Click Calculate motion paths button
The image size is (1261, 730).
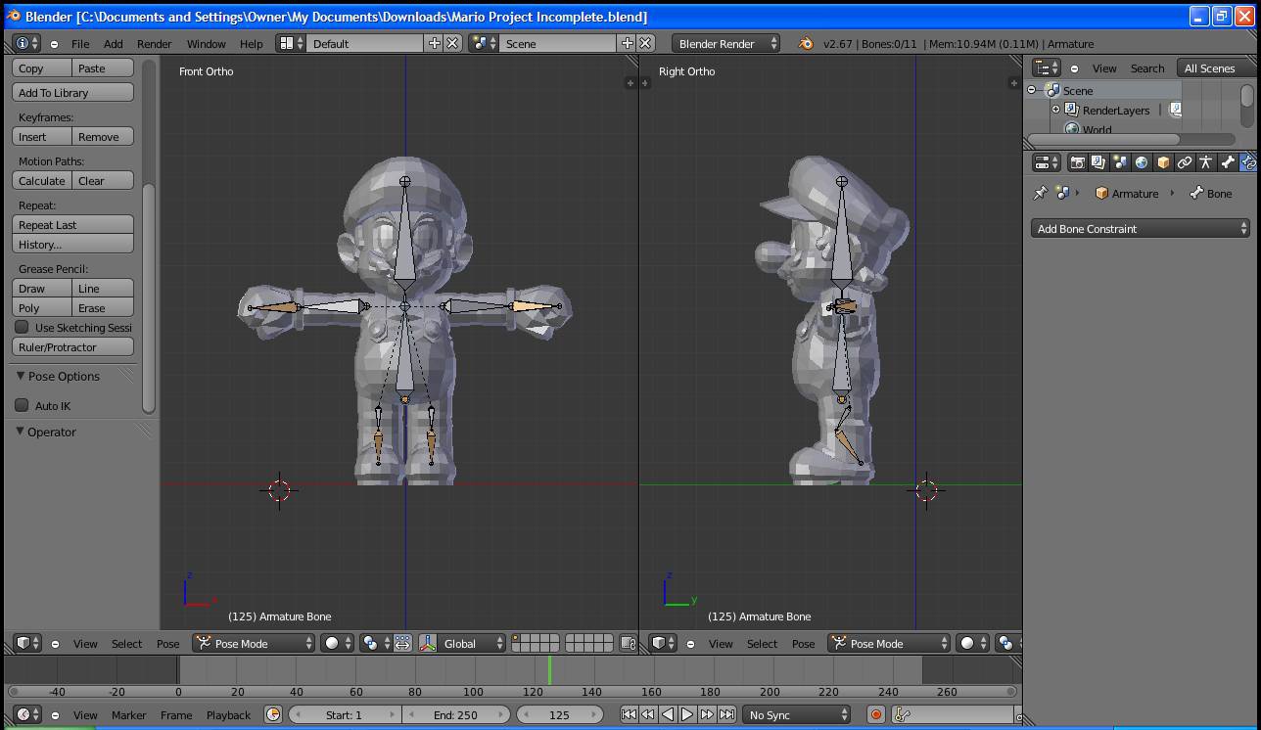pyautogui.click(x=42, y=180)
